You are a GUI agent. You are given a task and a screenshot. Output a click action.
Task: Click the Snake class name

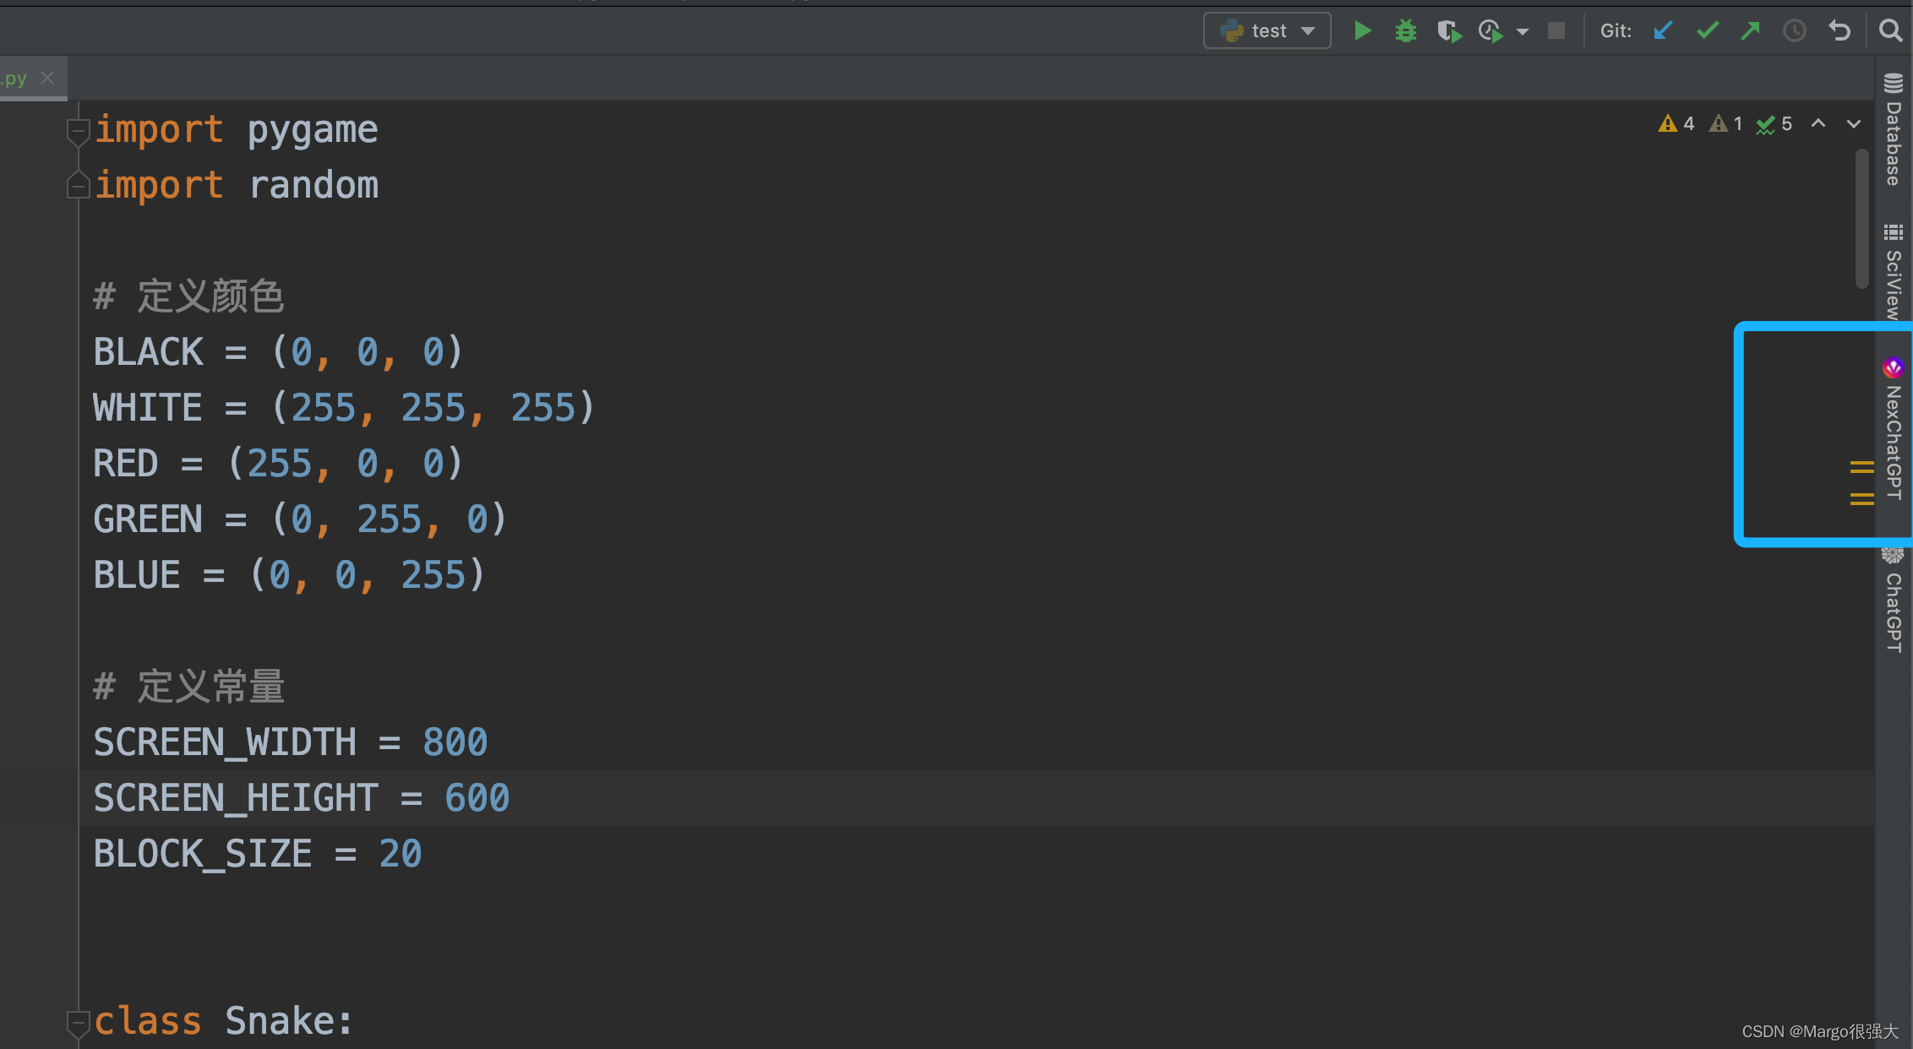[x=282, y=1021]
